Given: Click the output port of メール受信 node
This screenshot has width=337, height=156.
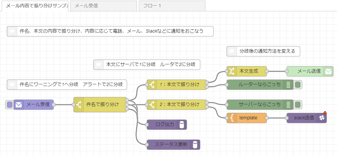Looking at the screenshot, I should tap(54, 105).
